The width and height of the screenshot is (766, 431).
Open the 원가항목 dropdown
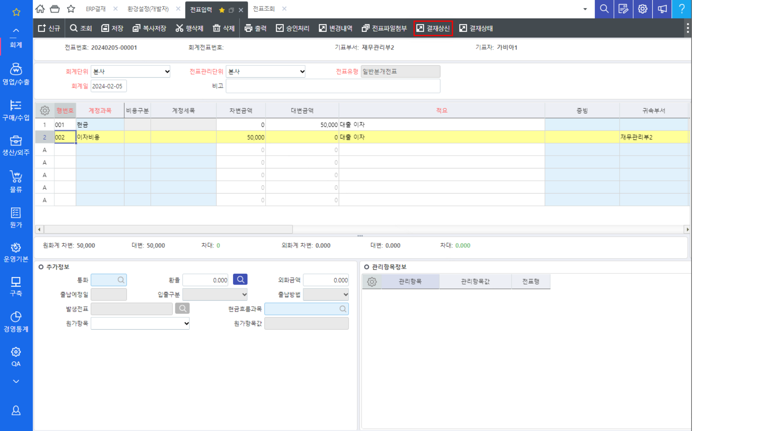click(140, 323)
